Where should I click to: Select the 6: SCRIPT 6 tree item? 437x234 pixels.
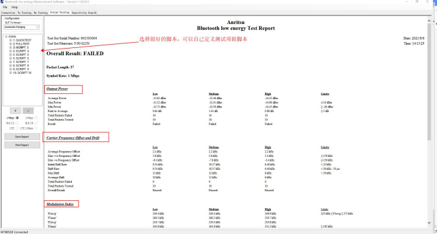pos(21,58)
